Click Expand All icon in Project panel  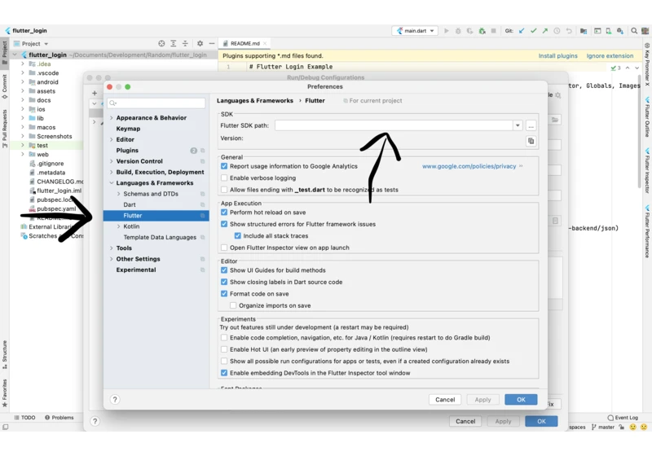point(174,43)
